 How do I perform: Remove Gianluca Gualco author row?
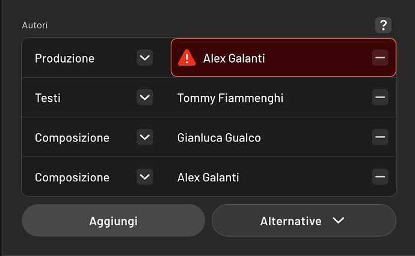point(380,137)
